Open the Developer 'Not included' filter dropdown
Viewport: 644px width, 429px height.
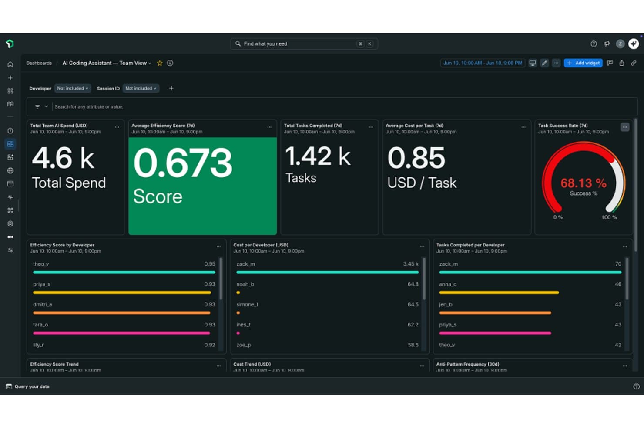coord(73,88)
